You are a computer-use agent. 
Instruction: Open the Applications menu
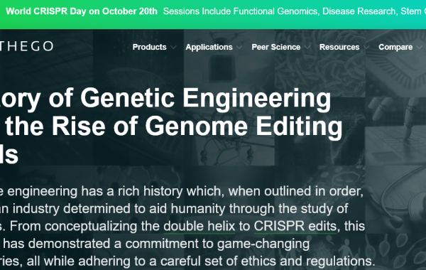(x=209, y=47)
